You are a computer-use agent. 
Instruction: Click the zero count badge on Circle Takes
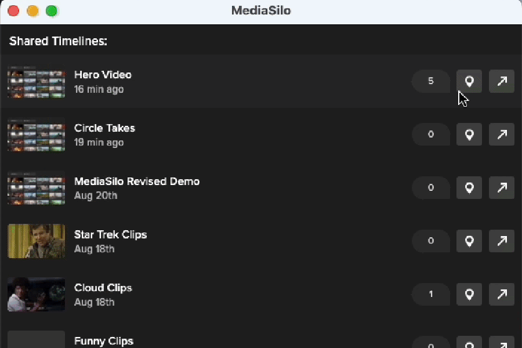430,134
